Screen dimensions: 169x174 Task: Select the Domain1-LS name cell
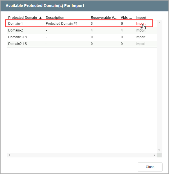17,37
